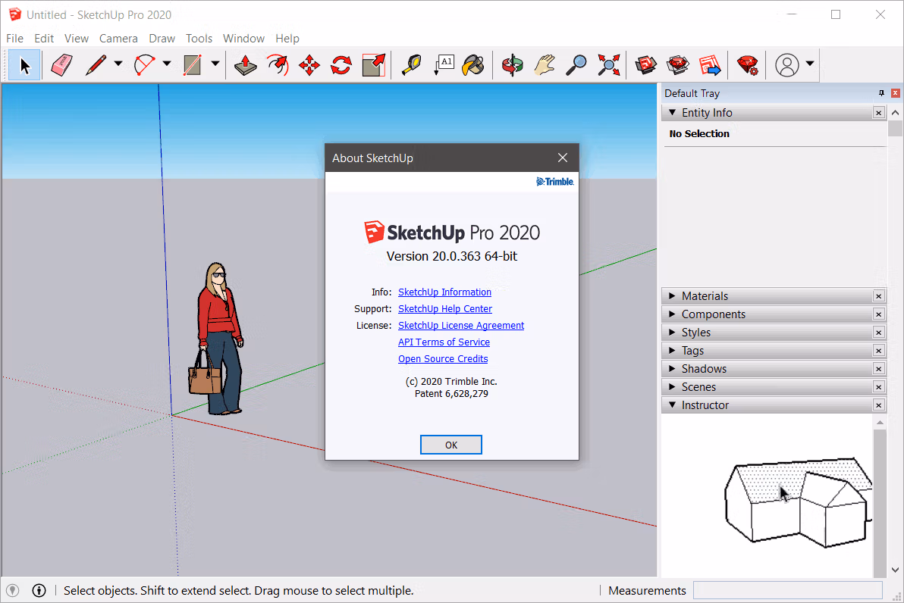Screen dimensions: 904x603
Task: Expand the Components panel
Action: (672, 314)
